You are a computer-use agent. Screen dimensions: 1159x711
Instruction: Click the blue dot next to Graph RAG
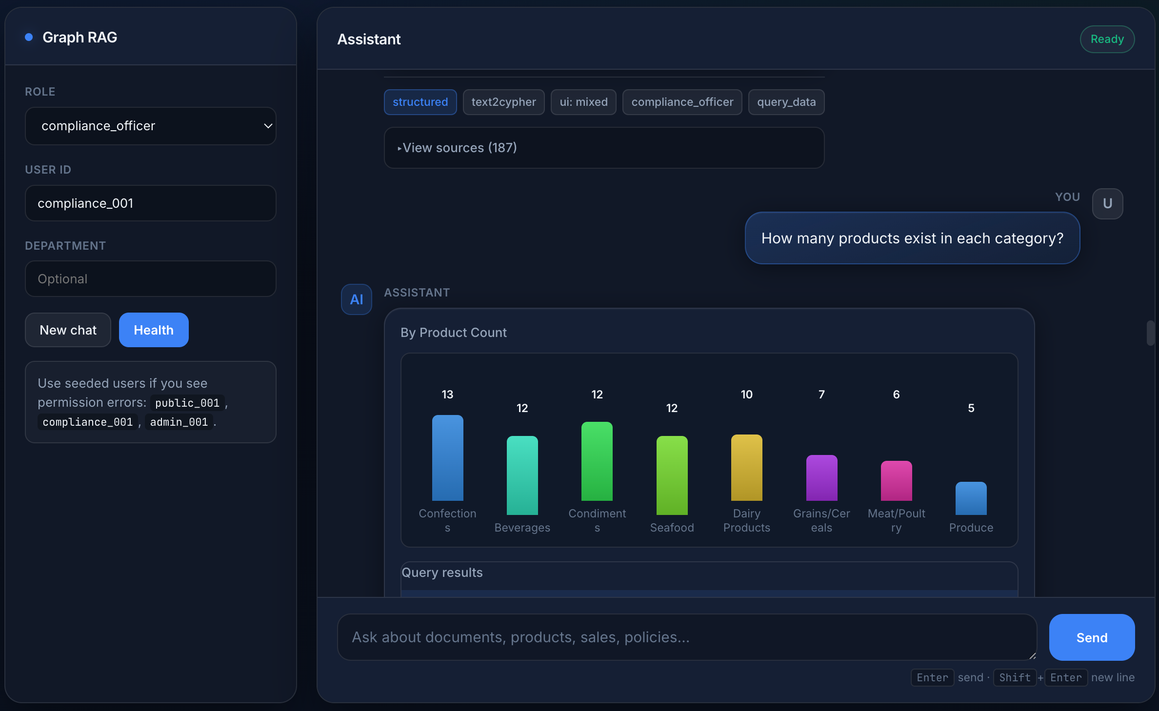(29, 37)
